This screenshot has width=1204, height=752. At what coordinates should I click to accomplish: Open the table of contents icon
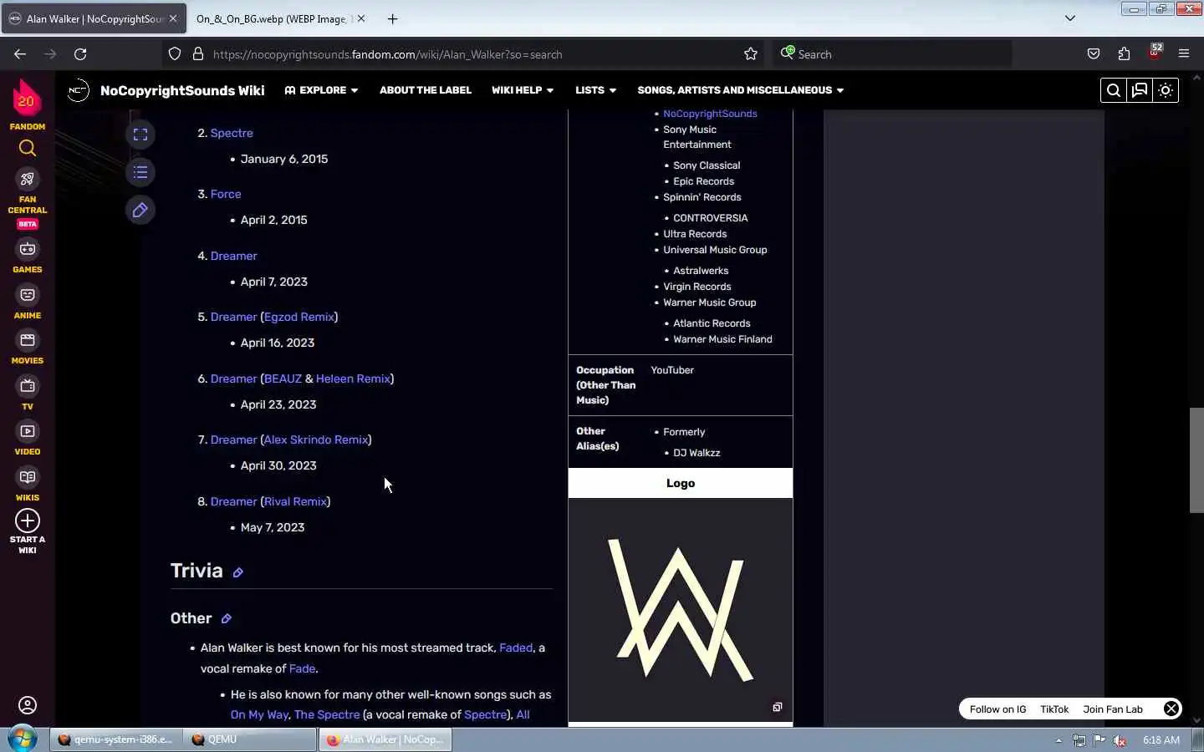point(140,172)
